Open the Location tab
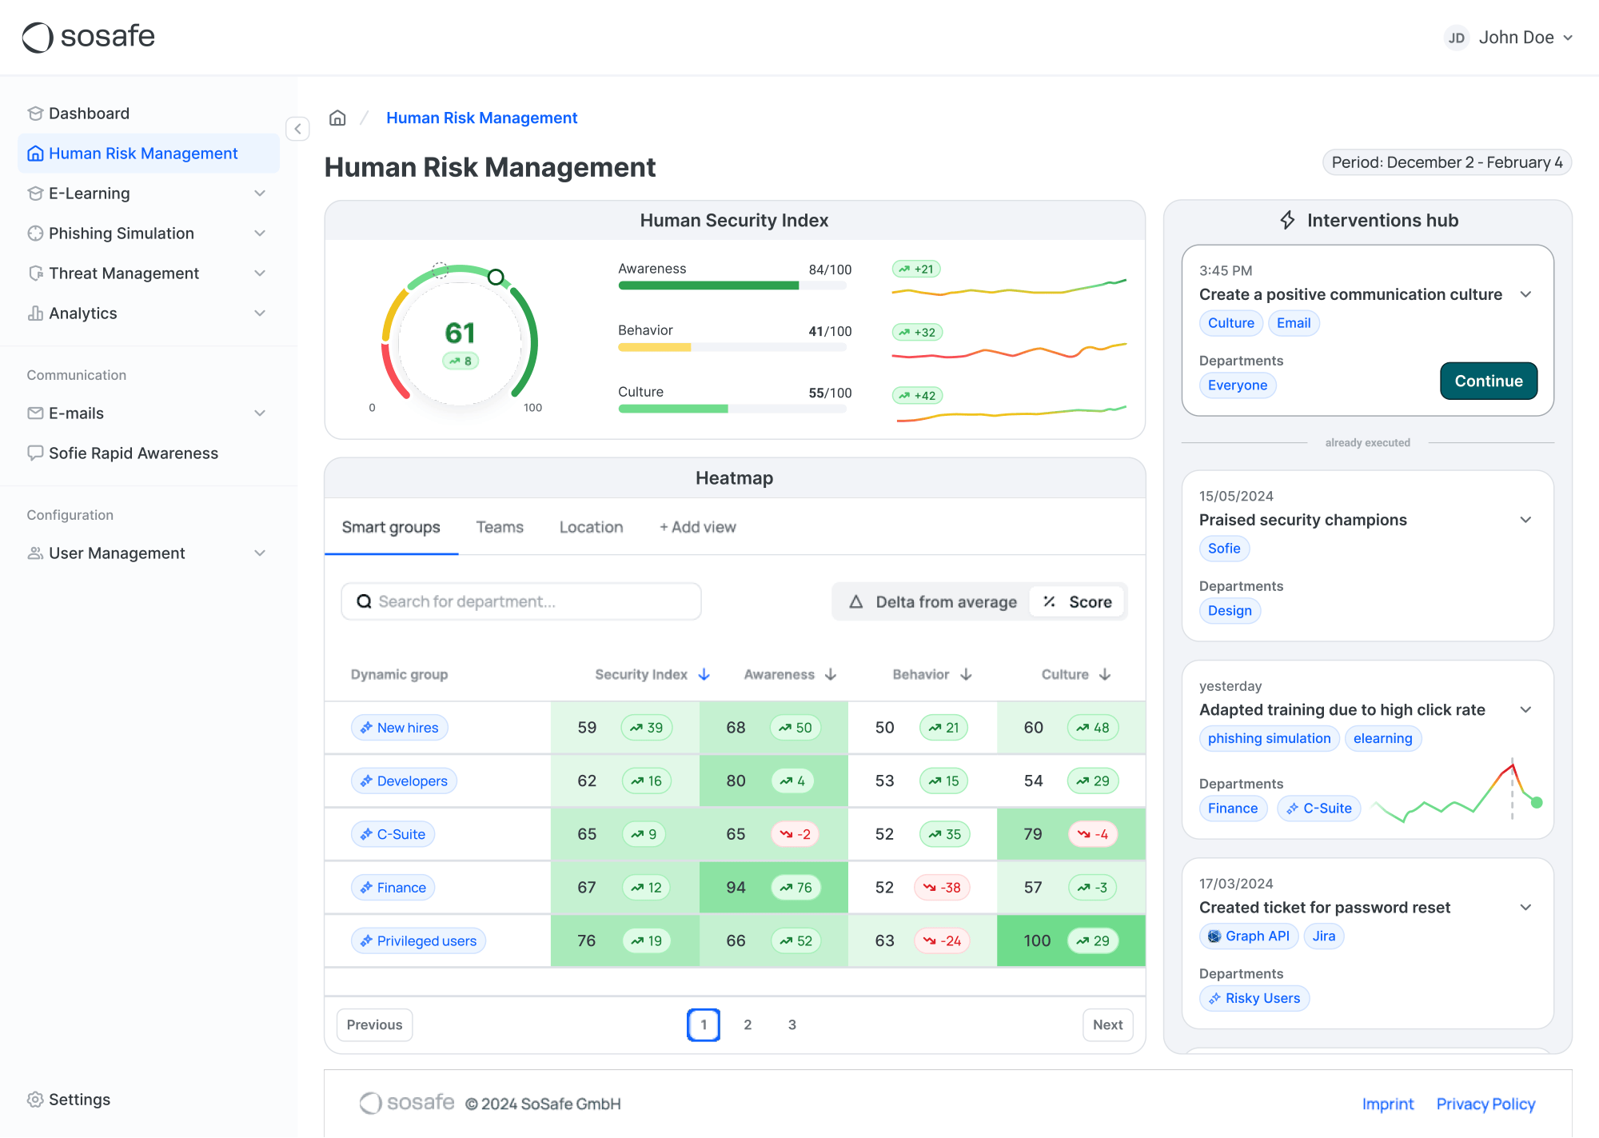The image size is (1599, 1138). pos(591,527)
